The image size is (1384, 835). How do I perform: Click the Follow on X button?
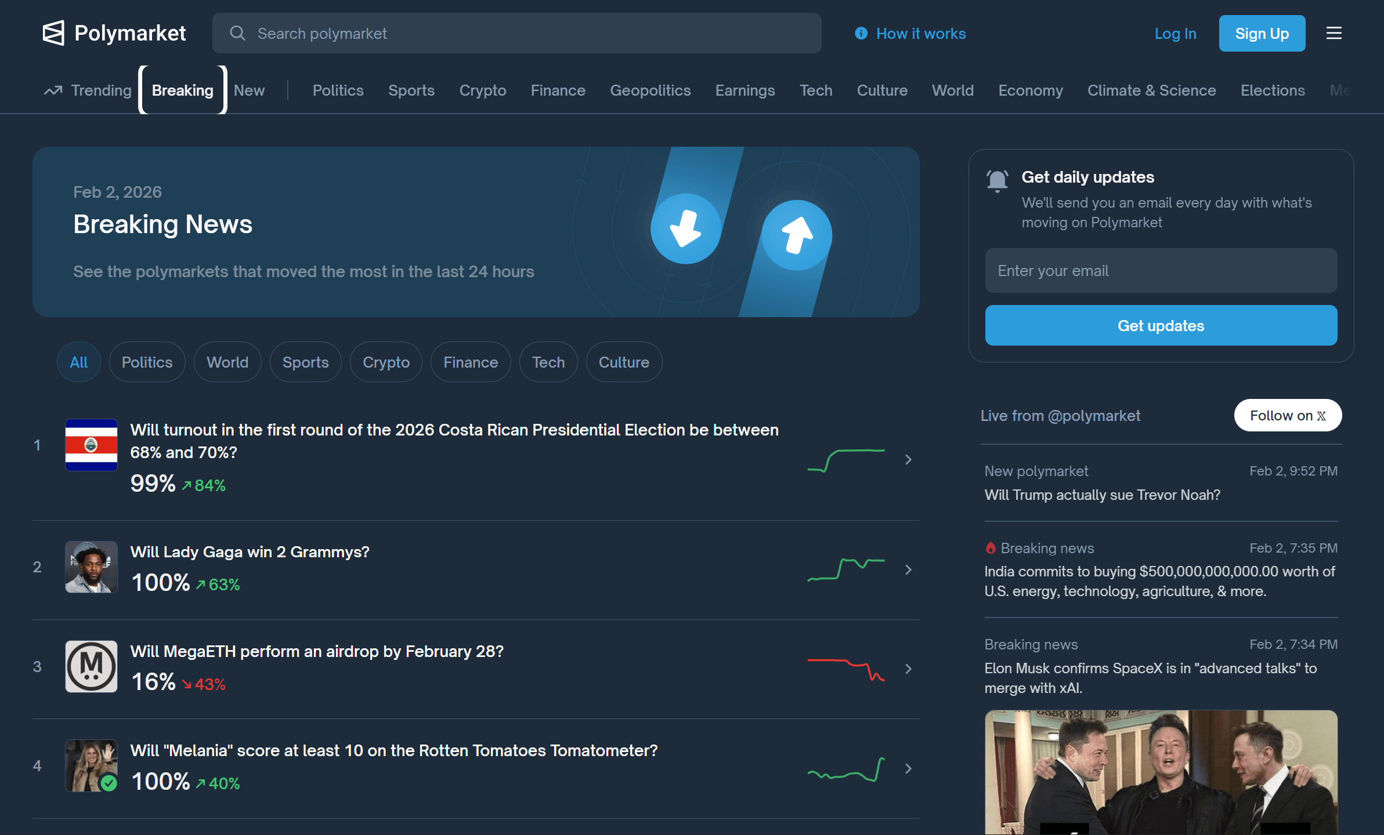1288,416
